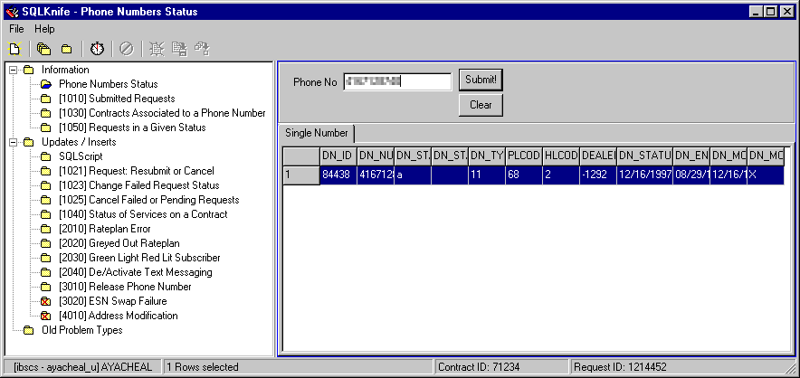The height and width of the screenshot is (378, 800).
Task: Click the stopwatch timer toolbar icon
Action: (x=97, y=48)
